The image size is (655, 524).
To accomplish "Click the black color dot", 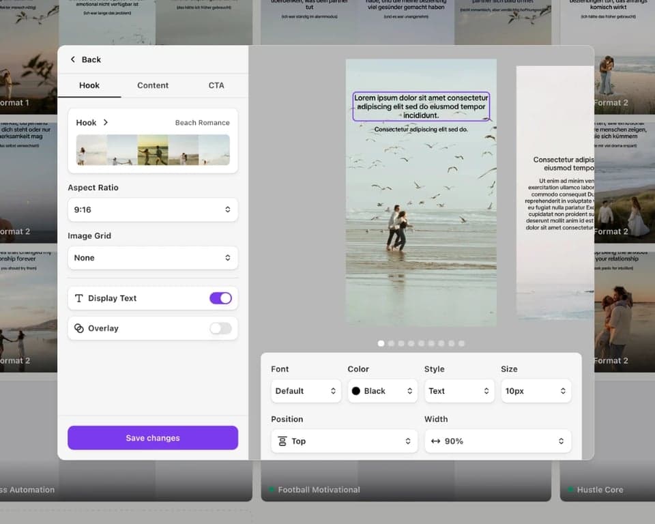I will pyautogui.click(x=356, y=391).
